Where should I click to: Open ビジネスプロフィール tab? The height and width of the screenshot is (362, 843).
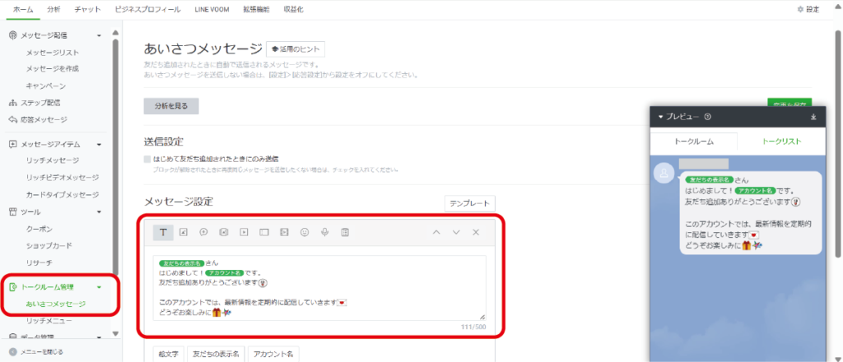[148, 10]
